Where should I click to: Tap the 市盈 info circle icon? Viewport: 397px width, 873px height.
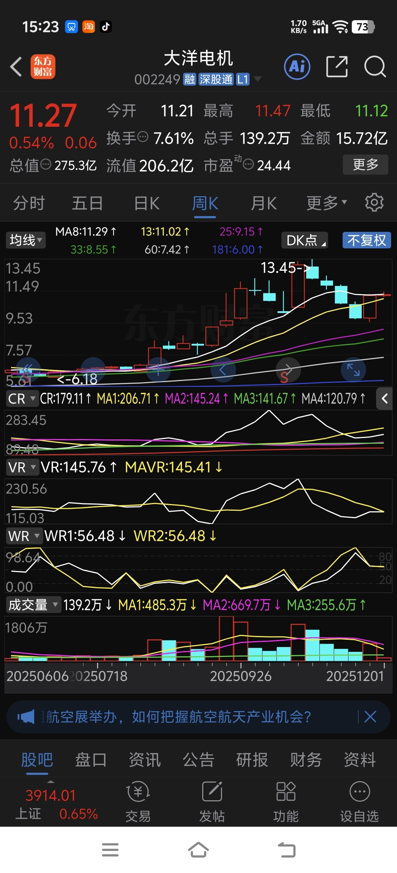pyautogui.click(x=249, y=164)
